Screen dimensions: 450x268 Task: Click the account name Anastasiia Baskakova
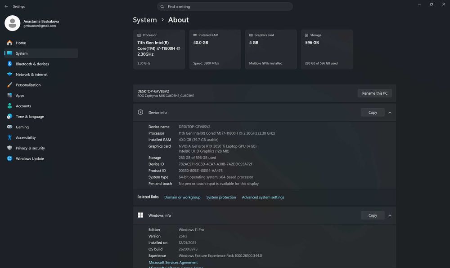(x=41, y=21)
